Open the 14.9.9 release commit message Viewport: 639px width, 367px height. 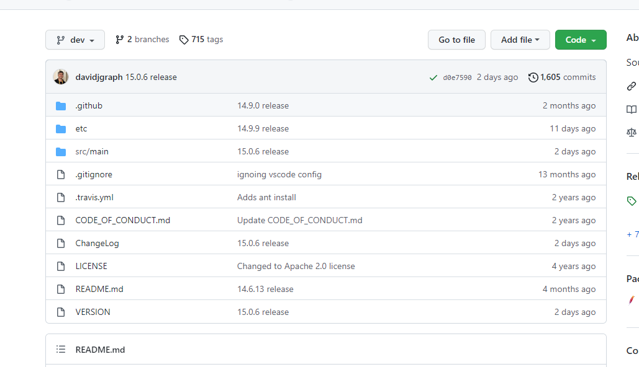click(263, 128)
